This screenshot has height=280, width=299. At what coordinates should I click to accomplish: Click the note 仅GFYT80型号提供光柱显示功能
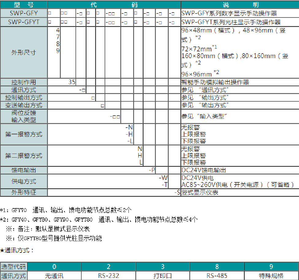[60, 238]
